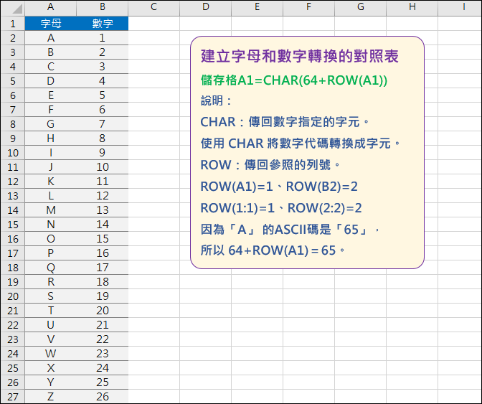This screenshot has height=404, width=482.
Task: Select column G header
Action: point(361,7)
